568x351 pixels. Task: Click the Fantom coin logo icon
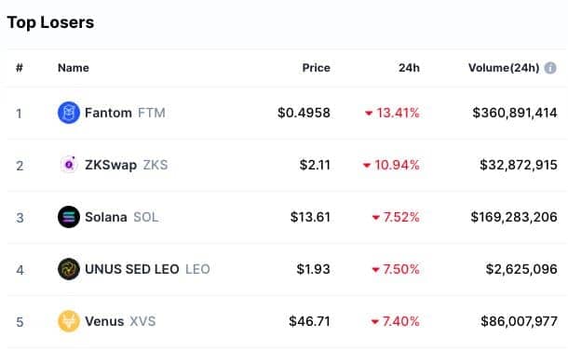point(69,113)
